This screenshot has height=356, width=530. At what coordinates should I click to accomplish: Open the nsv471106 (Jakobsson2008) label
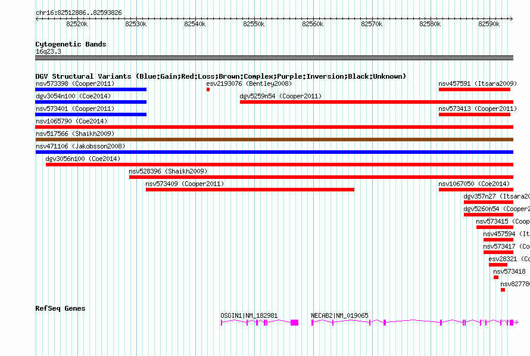point(80,146)
